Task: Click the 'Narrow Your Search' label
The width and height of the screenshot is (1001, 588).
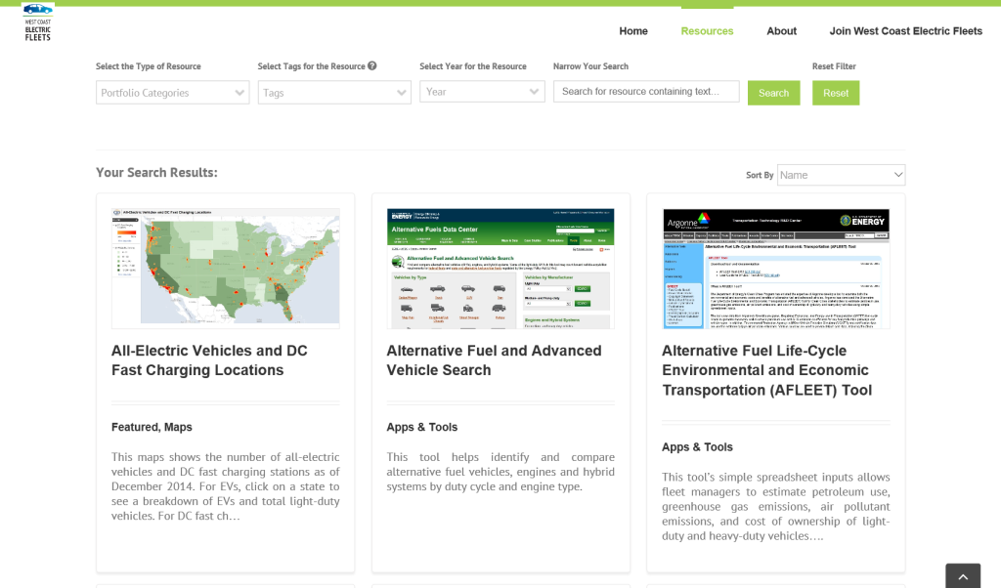Action: coord(590,66)
